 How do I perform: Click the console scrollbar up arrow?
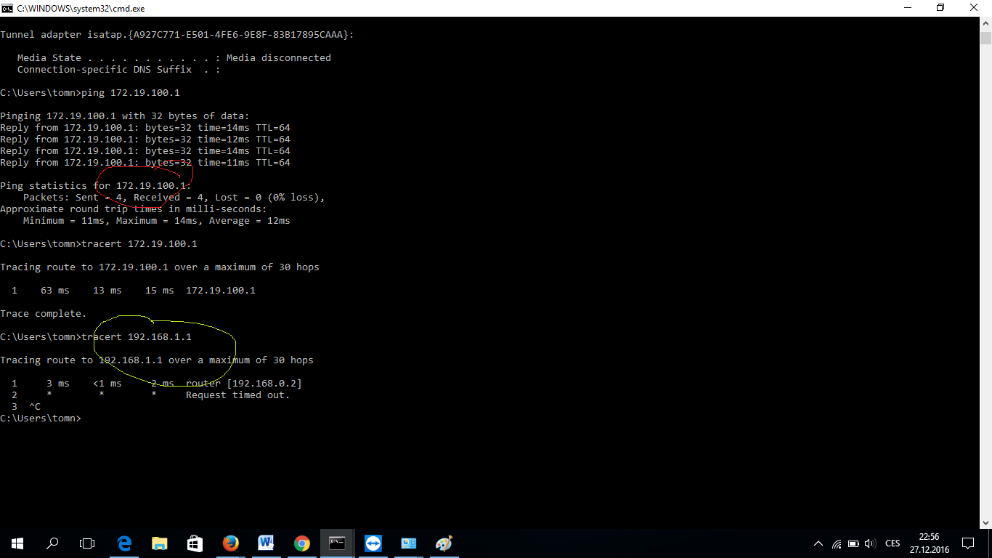coord(985,24)
